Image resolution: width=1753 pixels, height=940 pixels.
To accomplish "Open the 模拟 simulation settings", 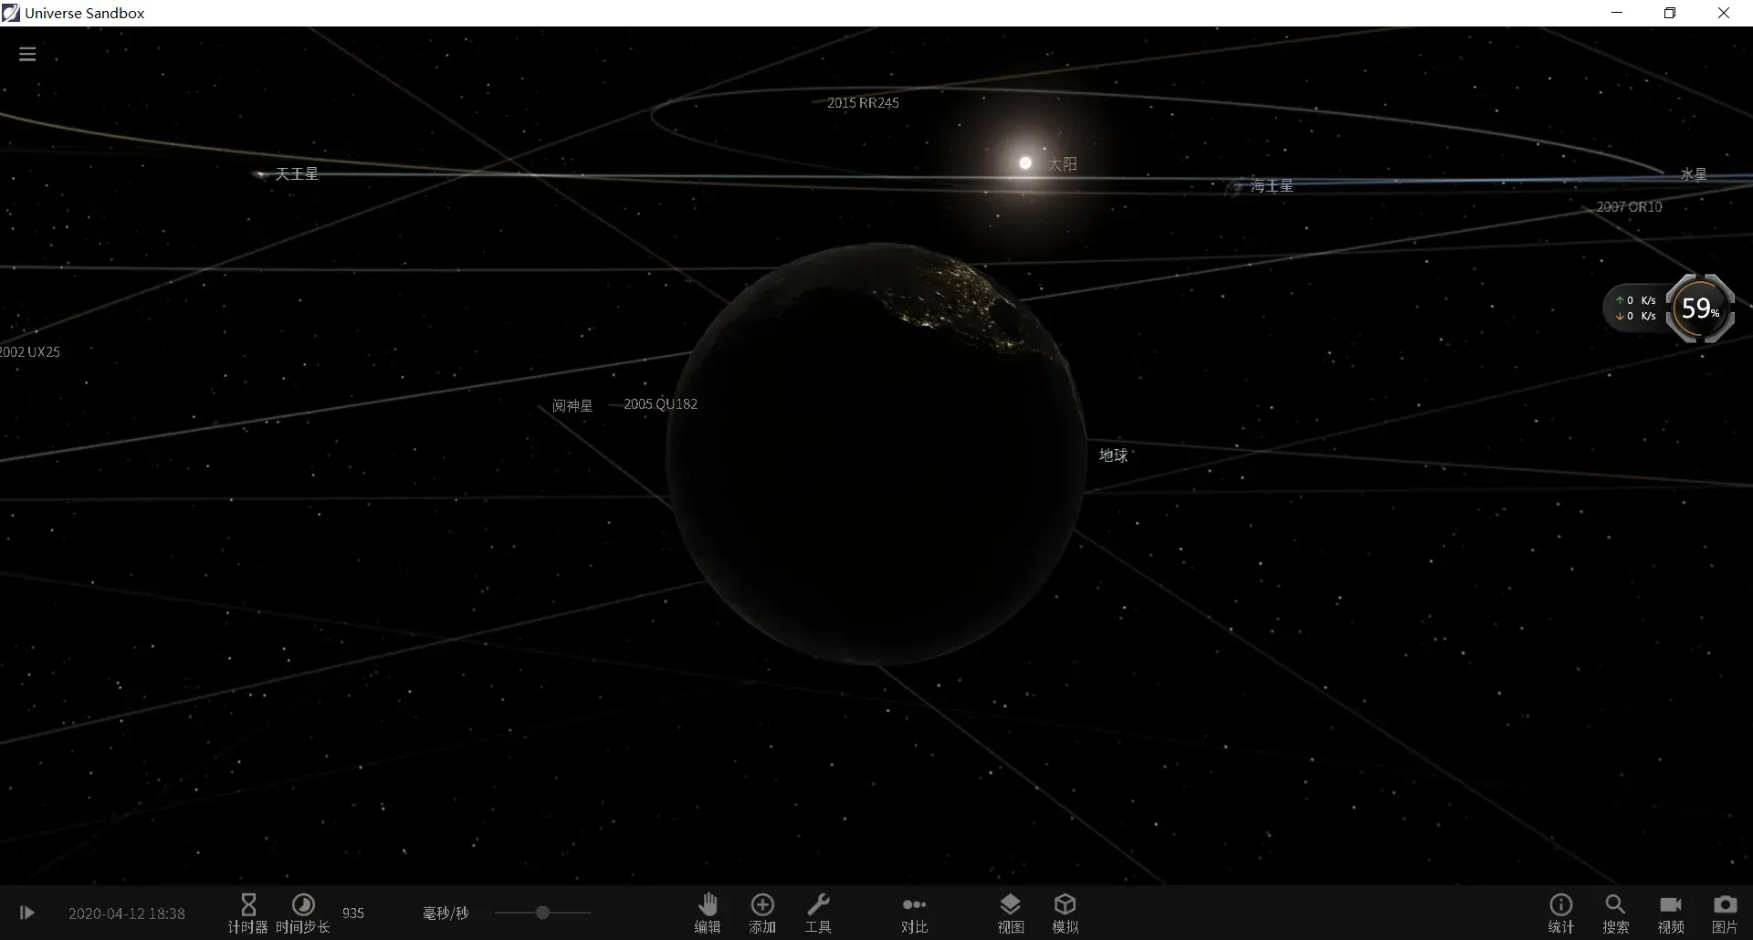I will pos(1065,914).
